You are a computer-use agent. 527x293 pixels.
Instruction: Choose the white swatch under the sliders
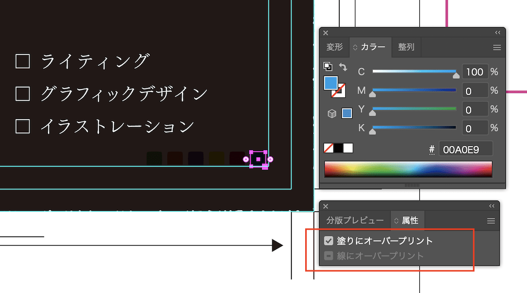click(x=348, y=148)
